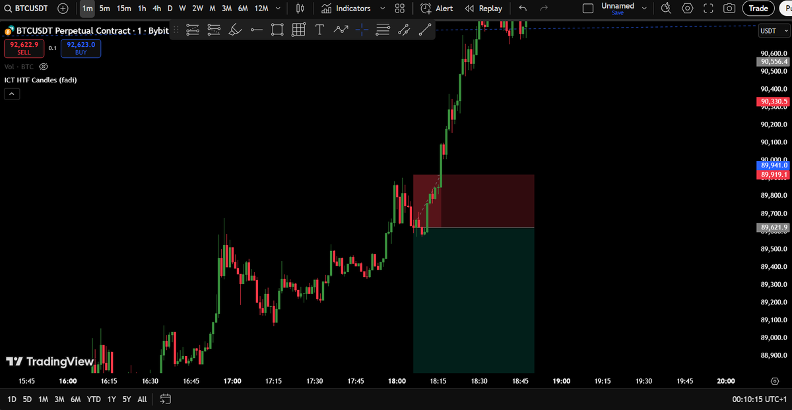Viewport: 792px width, 410px height.
Task: Select the W weekly timeframe
Action: coord(182,9)
